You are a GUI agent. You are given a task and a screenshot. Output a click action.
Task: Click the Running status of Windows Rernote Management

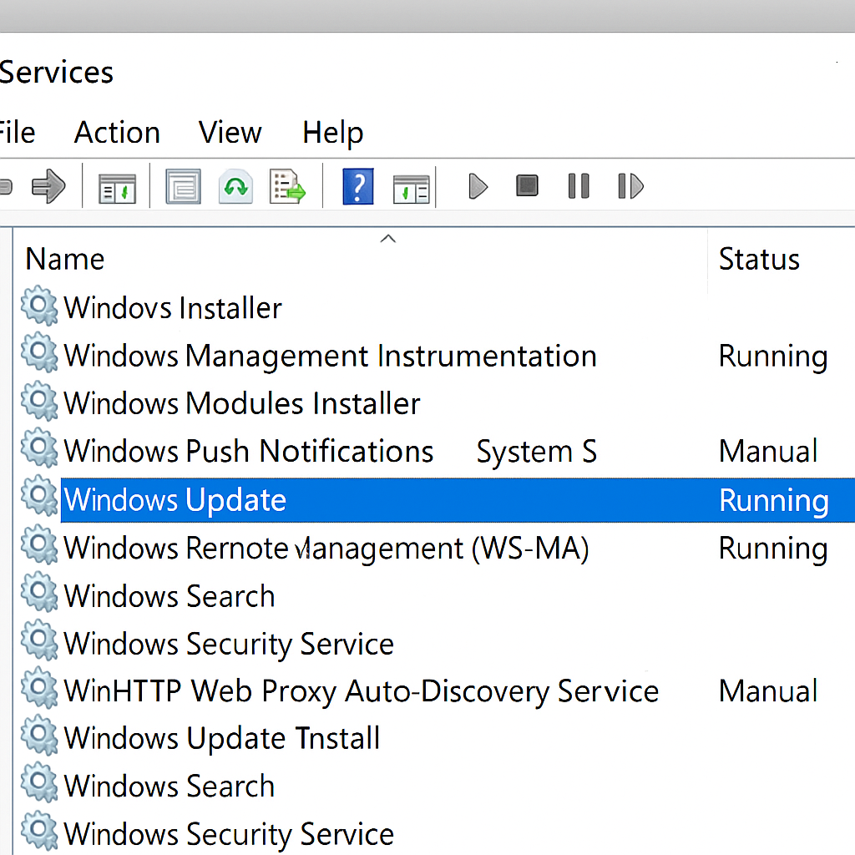(x=773, y=549)
